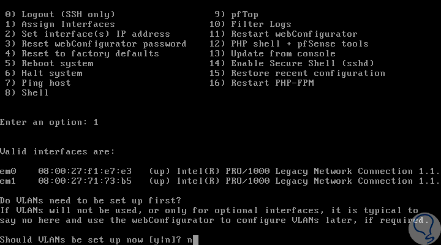This screenshot has width=441, height=245.
Task: Click "Enable Secure Shell (sshd)" option
Action: point(302,63)
